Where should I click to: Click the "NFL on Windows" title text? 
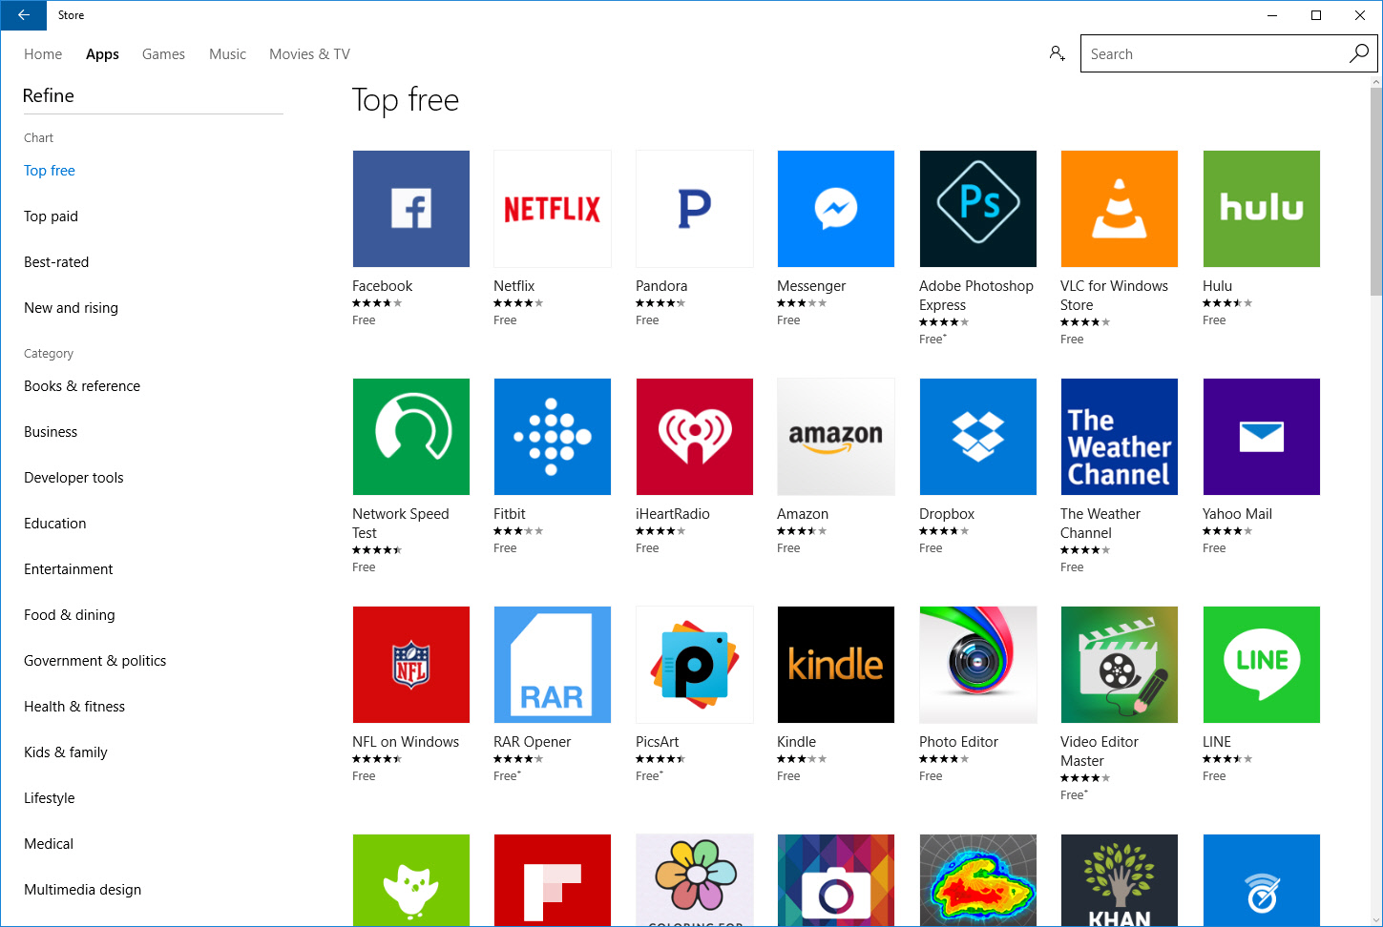pyautogui.click(x=406, y=742)
